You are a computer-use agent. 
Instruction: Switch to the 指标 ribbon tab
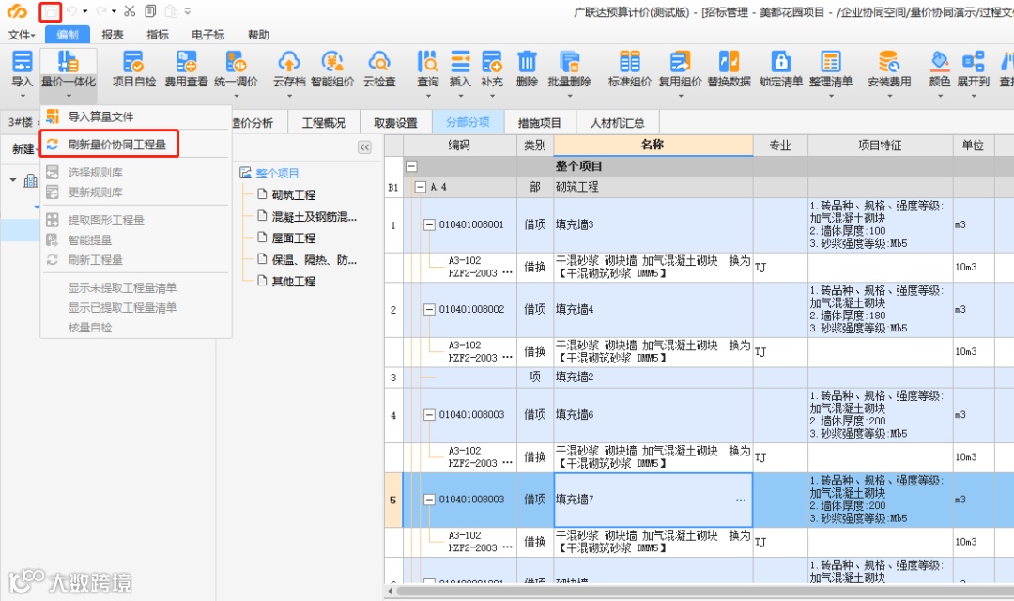point(158,35)
